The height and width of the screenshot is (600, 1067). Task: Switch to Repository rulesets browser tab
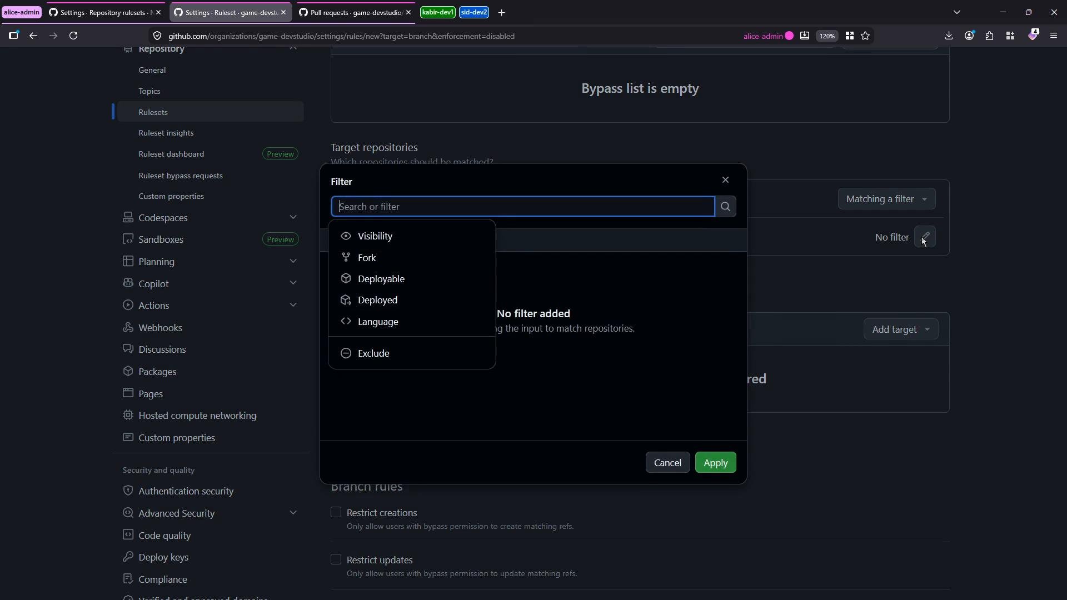point(104,12)
